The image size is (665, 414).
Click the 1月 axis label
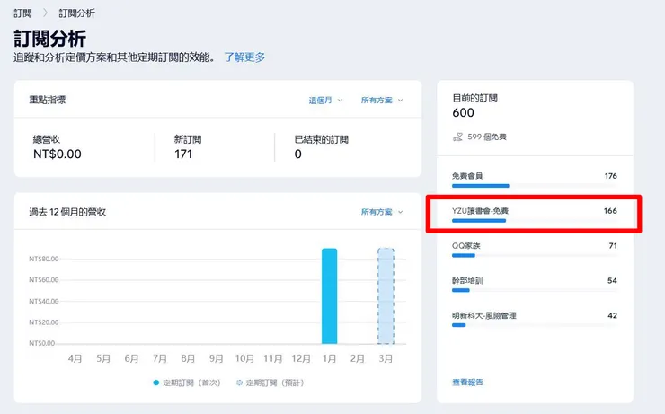click(x=329, y=359)
